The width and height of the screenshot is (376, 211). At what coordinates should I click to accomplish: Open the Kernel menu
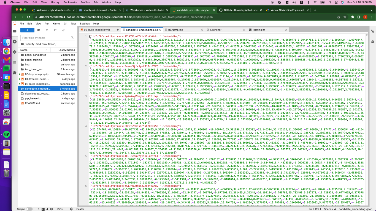pyautogui.click(x=56, y=24)
